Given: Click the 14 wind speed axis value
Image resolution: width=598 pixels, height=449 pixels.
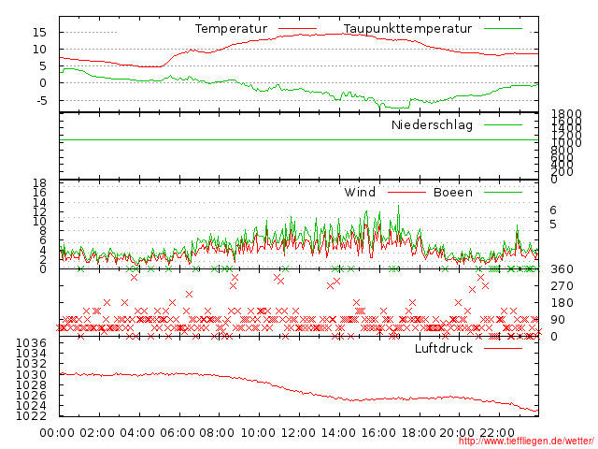Looking at the screenshot, I should 39,202.
